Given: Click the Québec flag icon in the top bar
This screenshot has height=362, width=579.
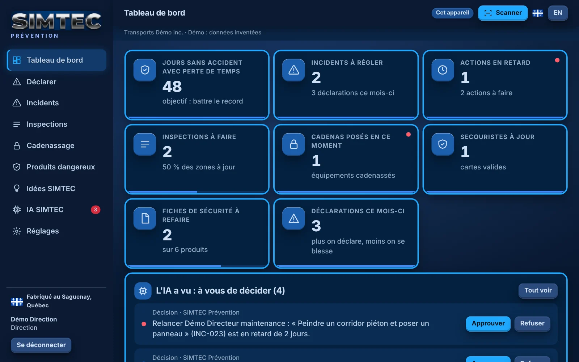Looking at the screenshot, I should 538,13.
